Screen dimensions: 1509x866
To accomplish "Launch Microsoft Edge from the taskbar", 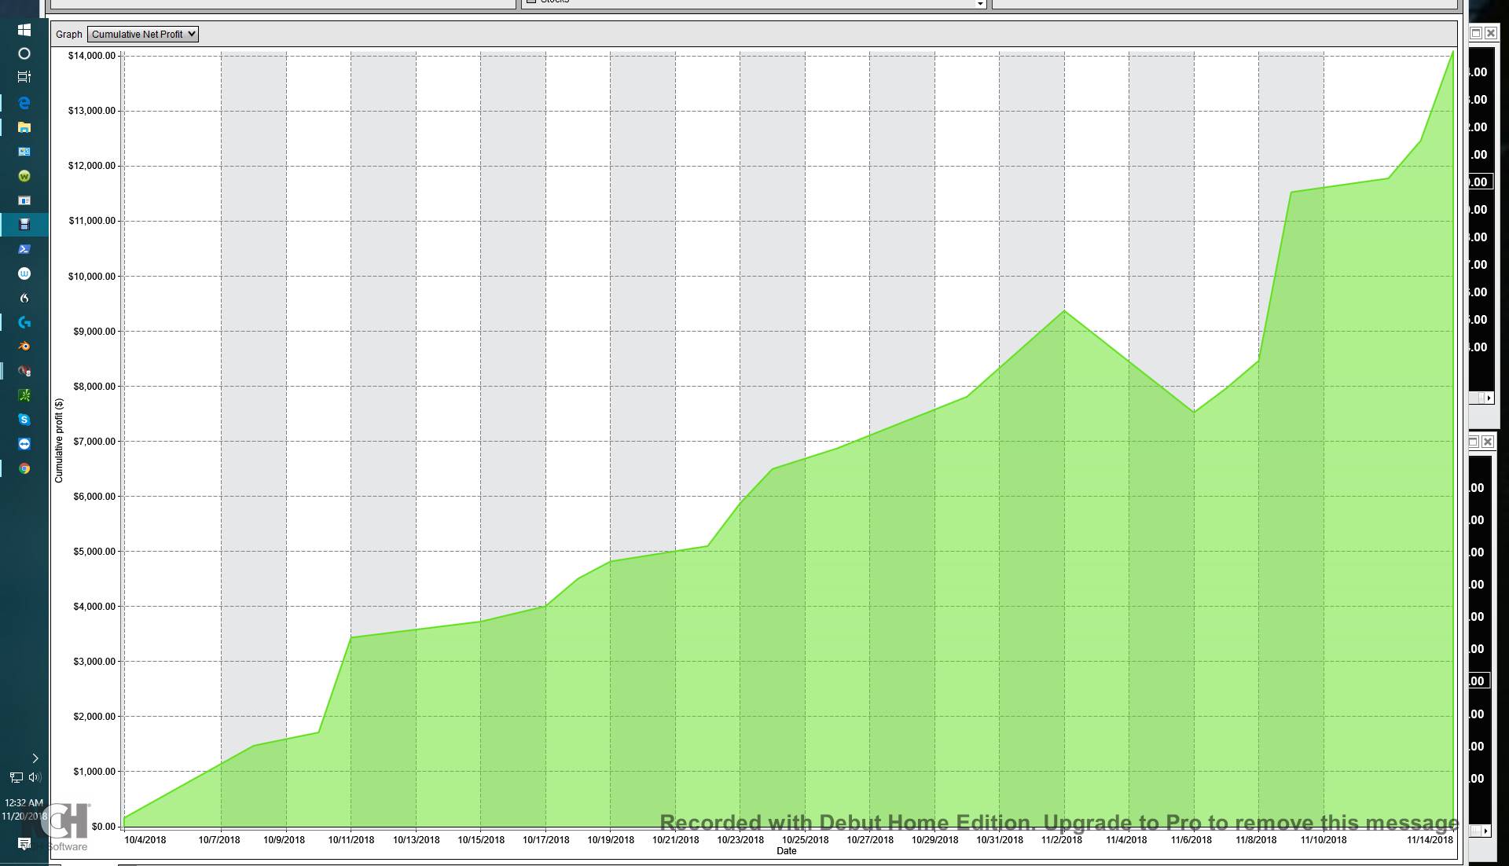I will point(24,103).
